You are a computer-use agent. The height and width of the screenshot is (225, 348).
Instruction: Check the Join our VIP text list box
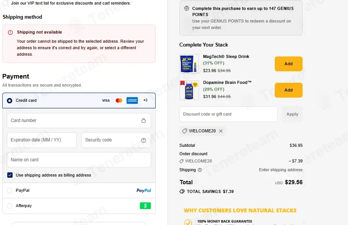[x=5, y=3]
